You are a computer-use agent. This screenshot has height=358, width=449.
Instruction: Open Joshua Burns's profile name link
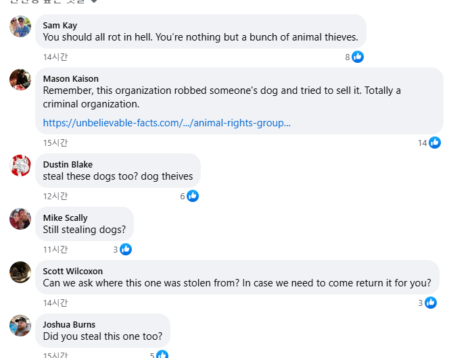[69, 325]
